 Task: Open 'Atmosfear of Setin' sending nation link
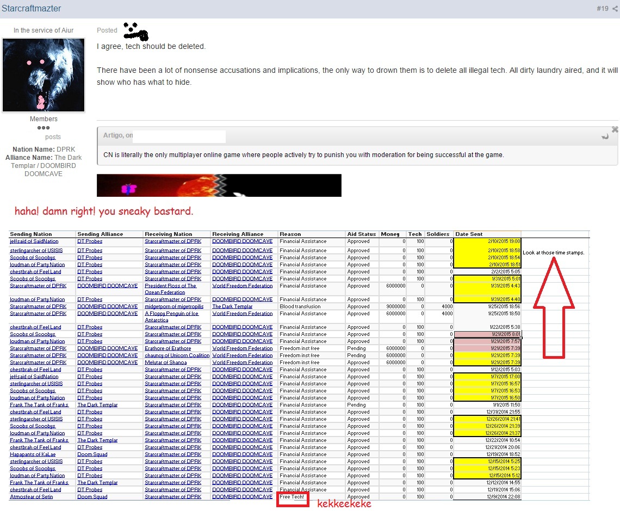pos(31,497)
